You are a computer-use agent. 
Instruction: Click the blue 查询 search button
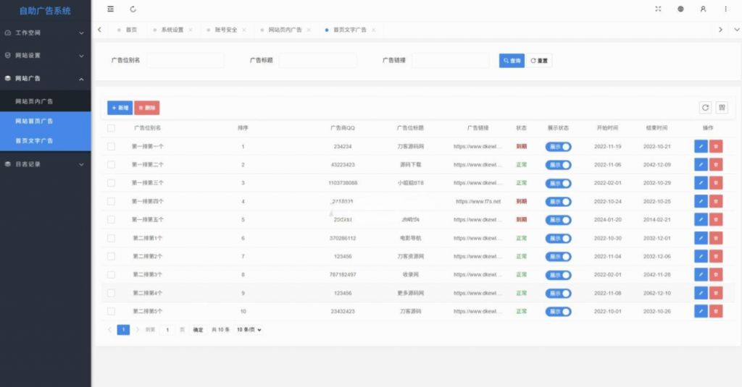(x=512, y=61)
